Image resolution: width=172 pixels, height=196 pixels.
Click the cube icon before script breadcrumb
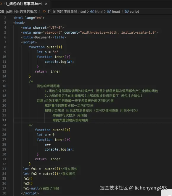point(127,12)
